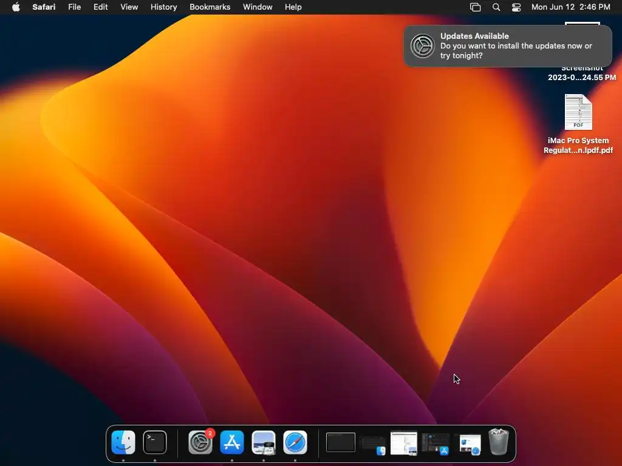Open Preview from the Dock
This screenshot has width=622, height=466.
tap(264, 442)
